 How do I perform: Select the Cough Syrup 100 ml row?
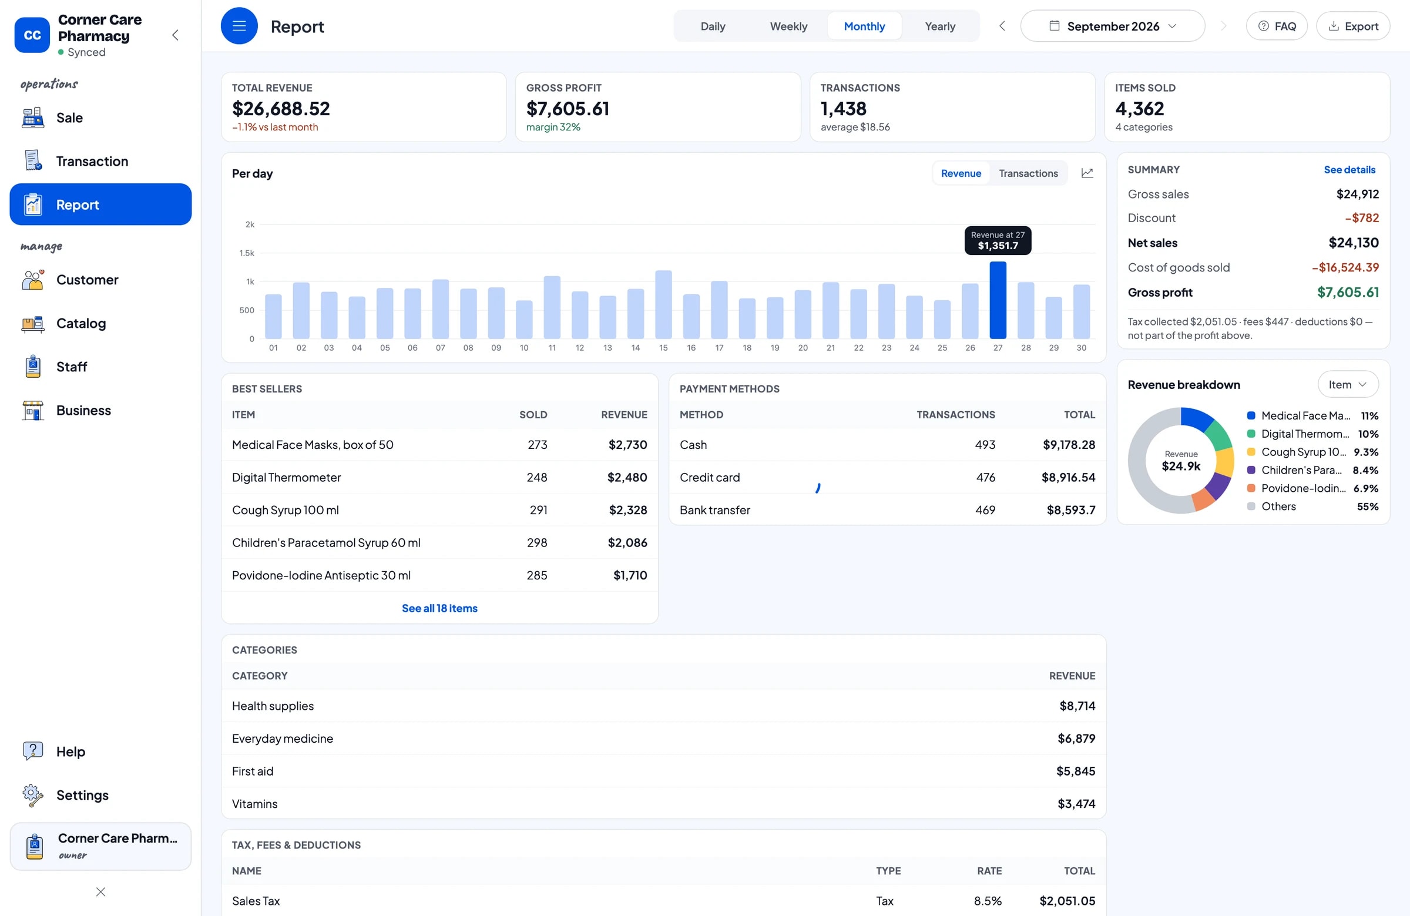click(439, 510)
